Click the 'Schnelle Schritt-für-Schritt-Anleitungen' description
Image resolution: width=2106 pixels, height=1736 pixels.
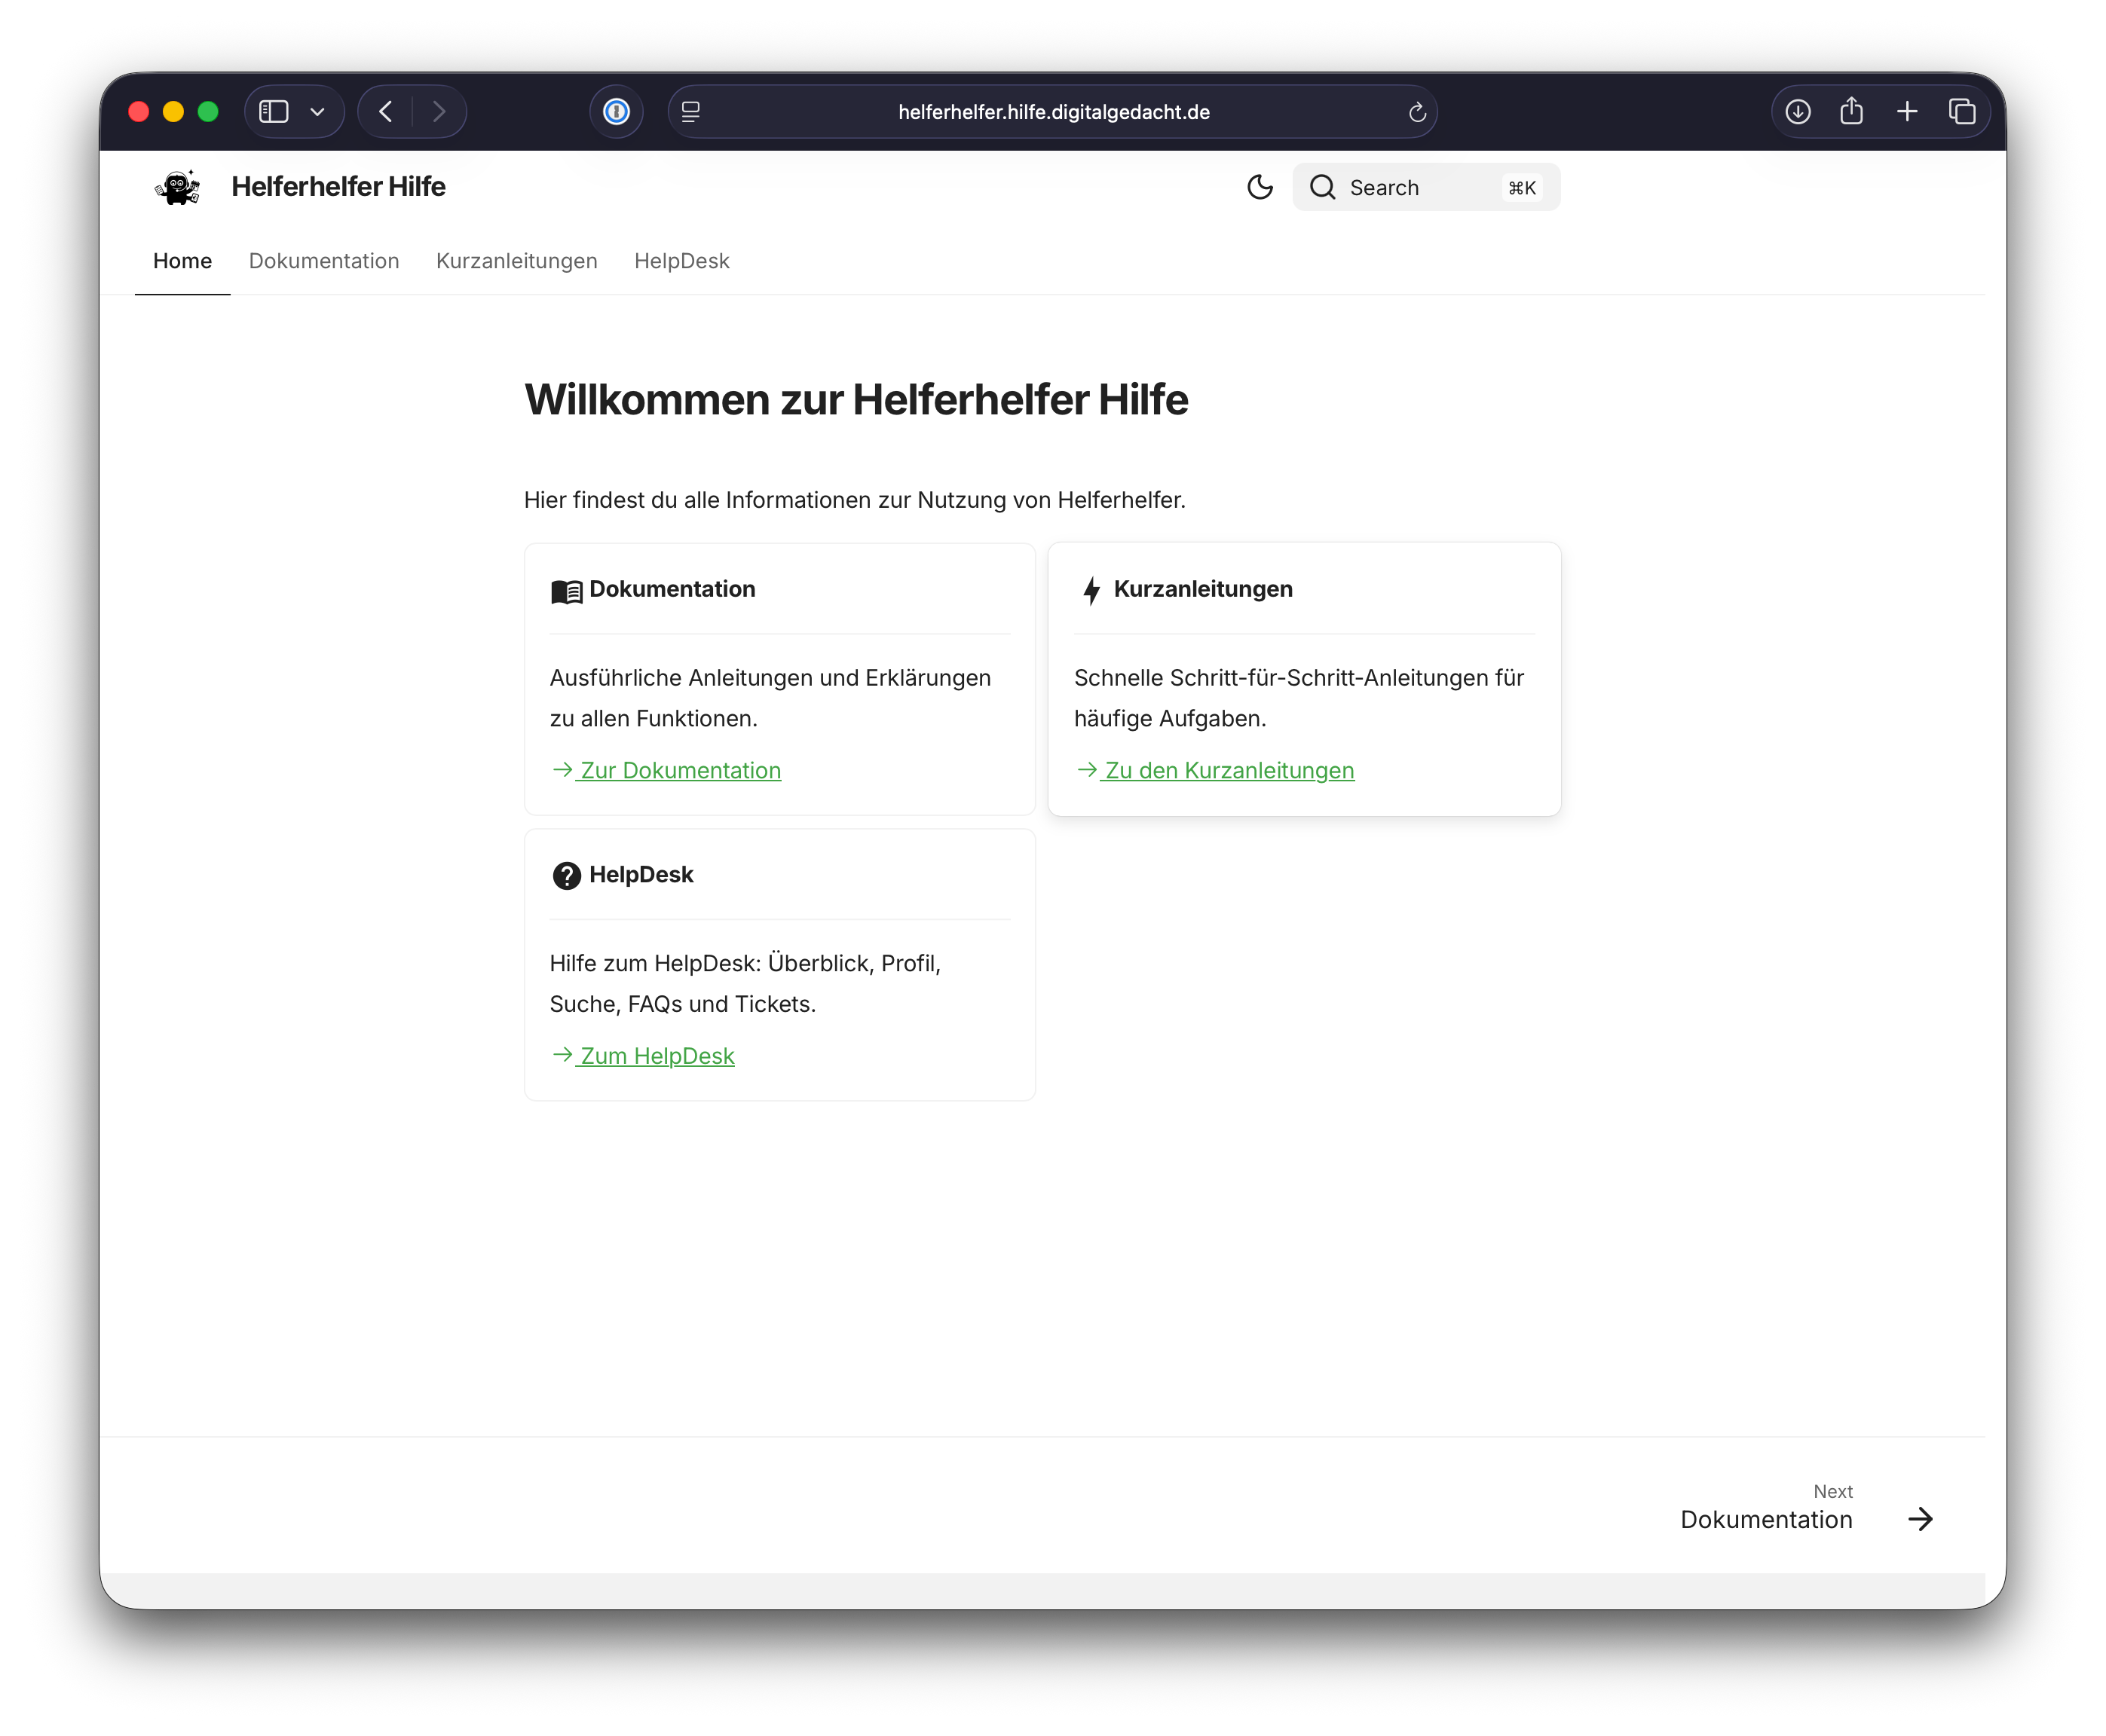(x=1299, y=698)
